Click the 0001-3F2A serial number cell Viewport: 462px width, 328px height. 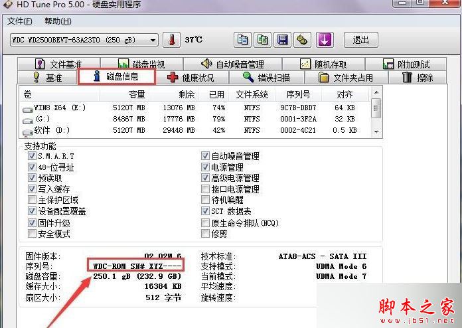pyautogui.click(x=298, y=119)
